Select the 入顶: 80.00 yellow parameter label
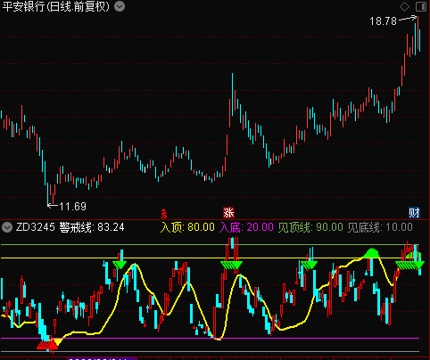Screen dimensions: 430x360 [x=187, y=227]
